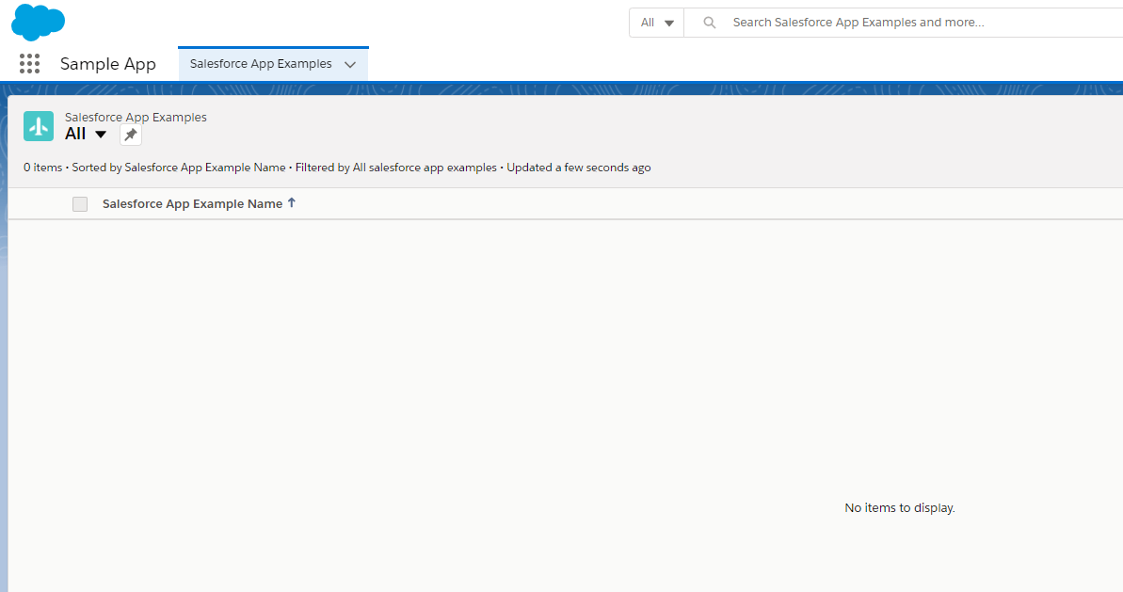Open the search scope All dropdown
The width and height of the screenshot is (1123, 592).
pyautogui.click(x=656, y=22)
